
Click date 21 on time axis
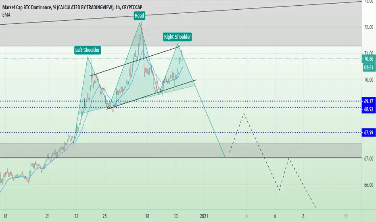pos(48,216)
